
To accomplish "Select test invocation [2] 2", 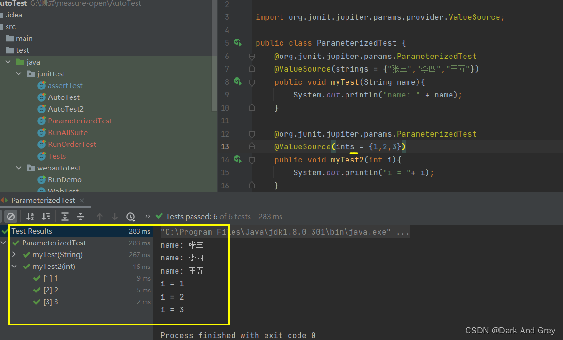I will click(76, 290).
